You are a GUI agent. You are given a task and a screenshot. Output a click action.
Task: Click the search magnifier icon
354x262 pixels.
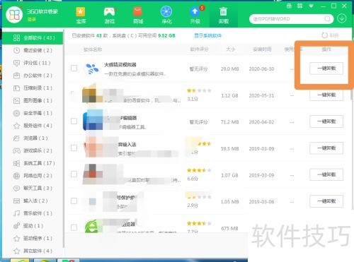click(327, 18)
